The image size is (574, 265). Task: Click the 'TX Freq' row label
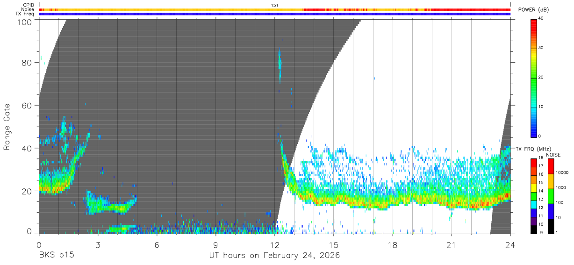(25, 14)
